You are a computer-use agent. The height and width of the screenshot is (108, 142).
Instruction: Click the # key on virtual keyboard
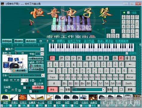tap(54, 83)
